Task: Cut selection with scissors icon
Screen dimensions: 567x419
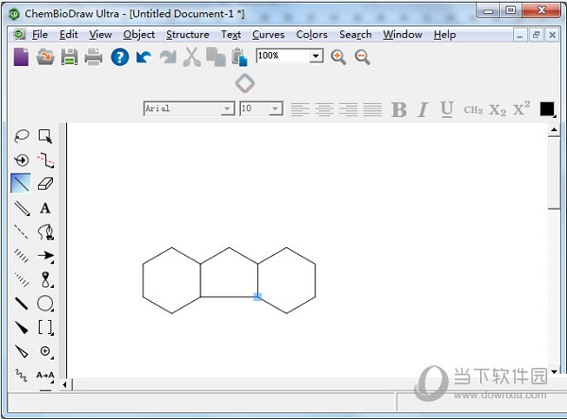Action: click(x=192, y=57)
